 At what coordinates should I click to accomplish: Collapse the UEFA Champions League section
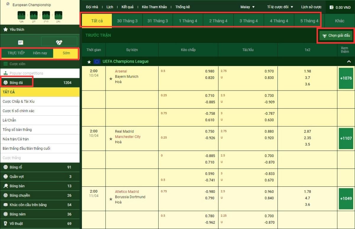pyautogui.click(x=349, y=62)
